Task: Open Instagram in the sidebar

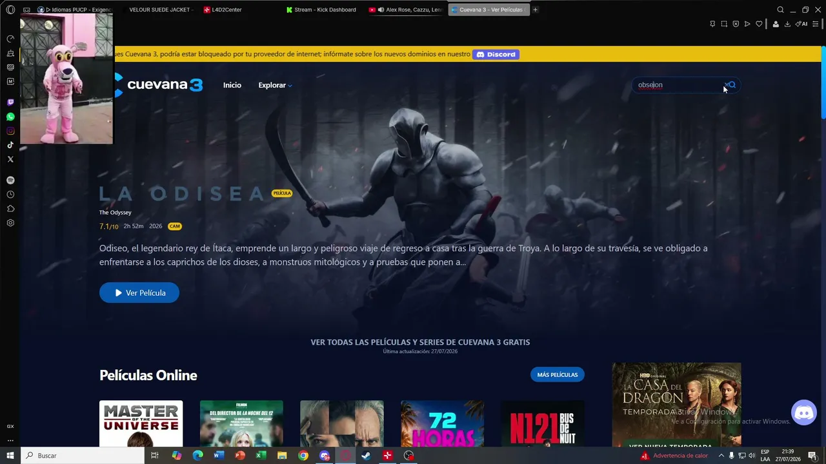Action: pos(10,131)
